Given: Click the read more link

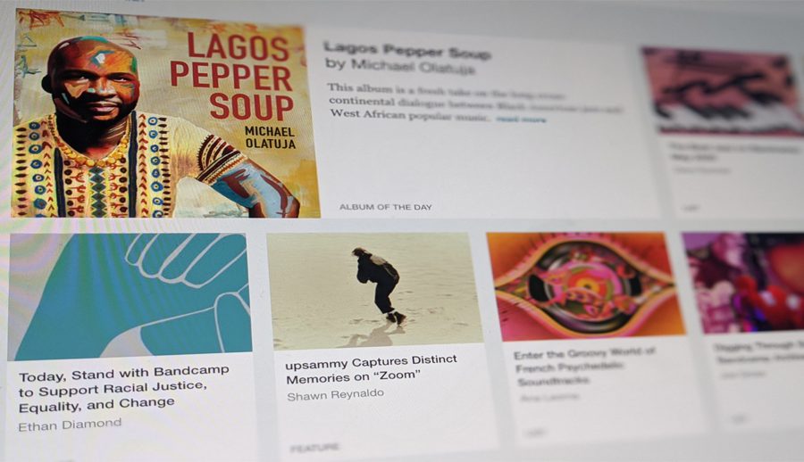Looking at the screenshot, I should [x=521, y=120].
